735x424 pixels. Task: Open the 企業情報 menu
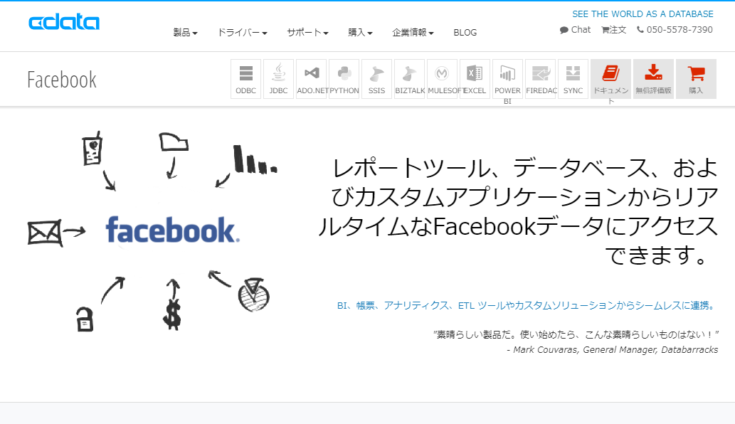(x=413, y=32)
